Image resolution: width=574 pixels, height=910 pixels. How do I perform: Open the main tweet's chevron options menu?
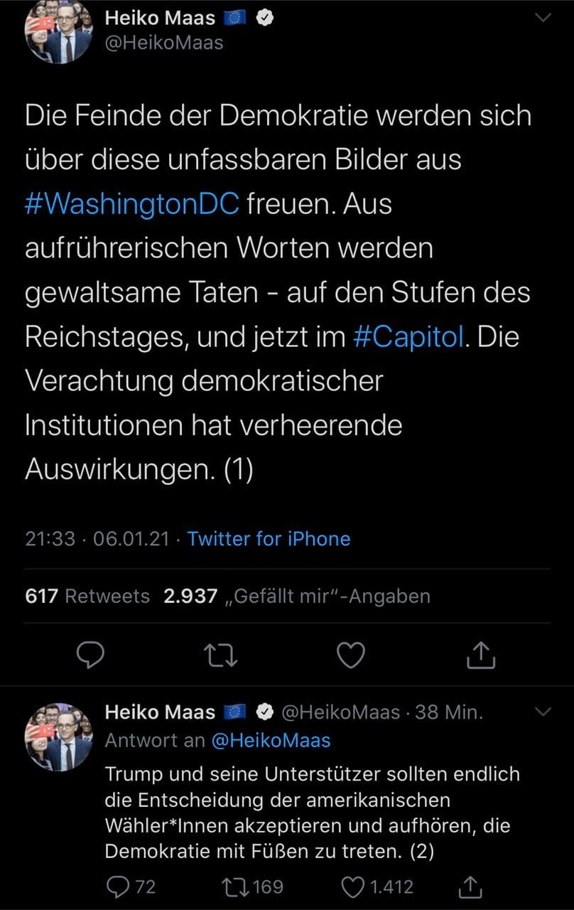tap(542, 19)
